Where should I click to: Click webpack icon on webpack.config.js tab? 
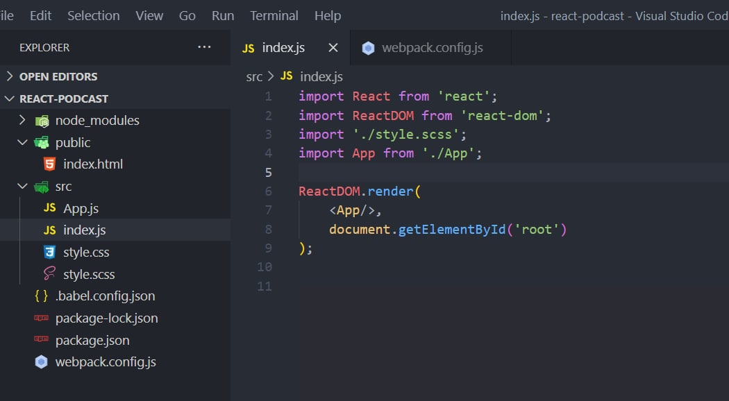[368, 48]
